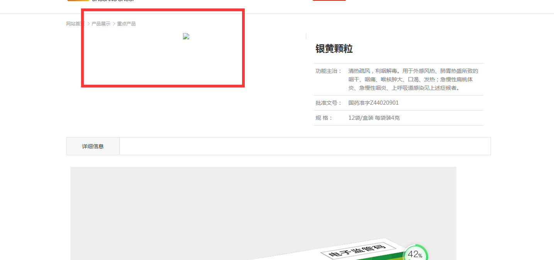The height and width of the screenshot is (260, 554).
Task: Click the 功能主治： label
Action: click(x=329, y=71)
